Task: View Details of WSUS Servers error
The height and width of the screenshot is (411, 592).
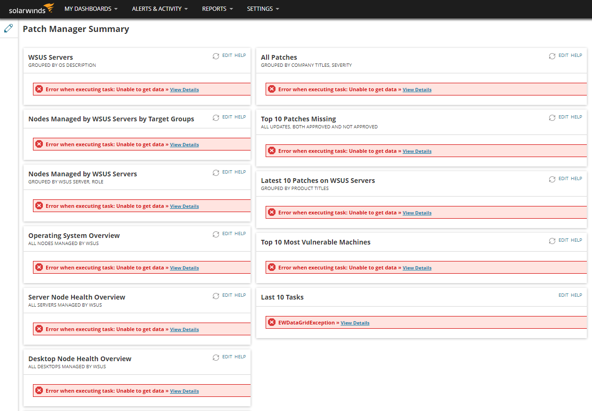Action: [x=184, y=89]
